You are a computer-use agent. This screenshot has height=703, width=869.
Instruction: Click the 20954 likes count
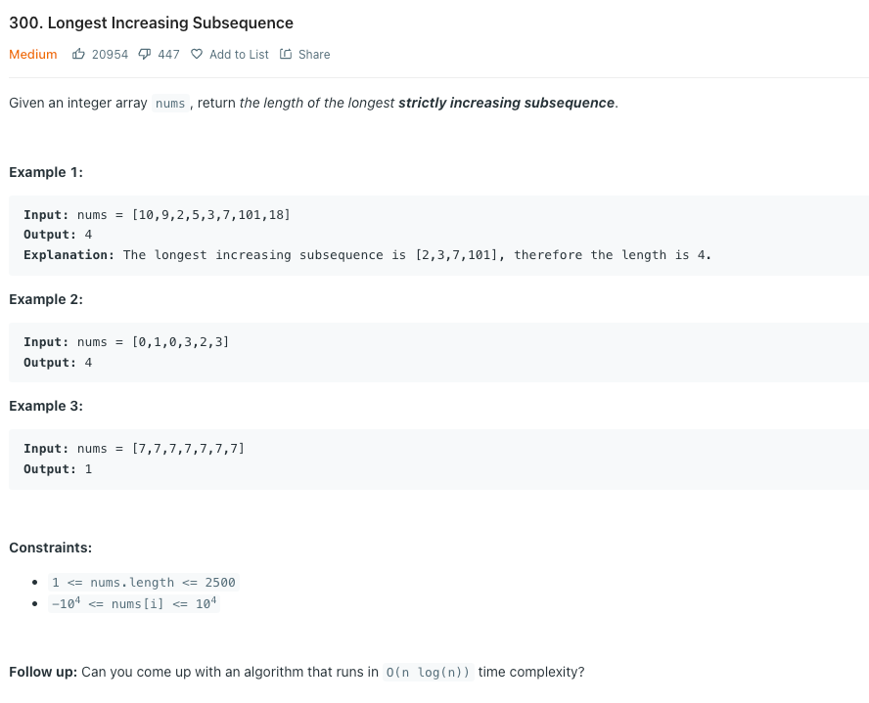[x=110, y=54]
